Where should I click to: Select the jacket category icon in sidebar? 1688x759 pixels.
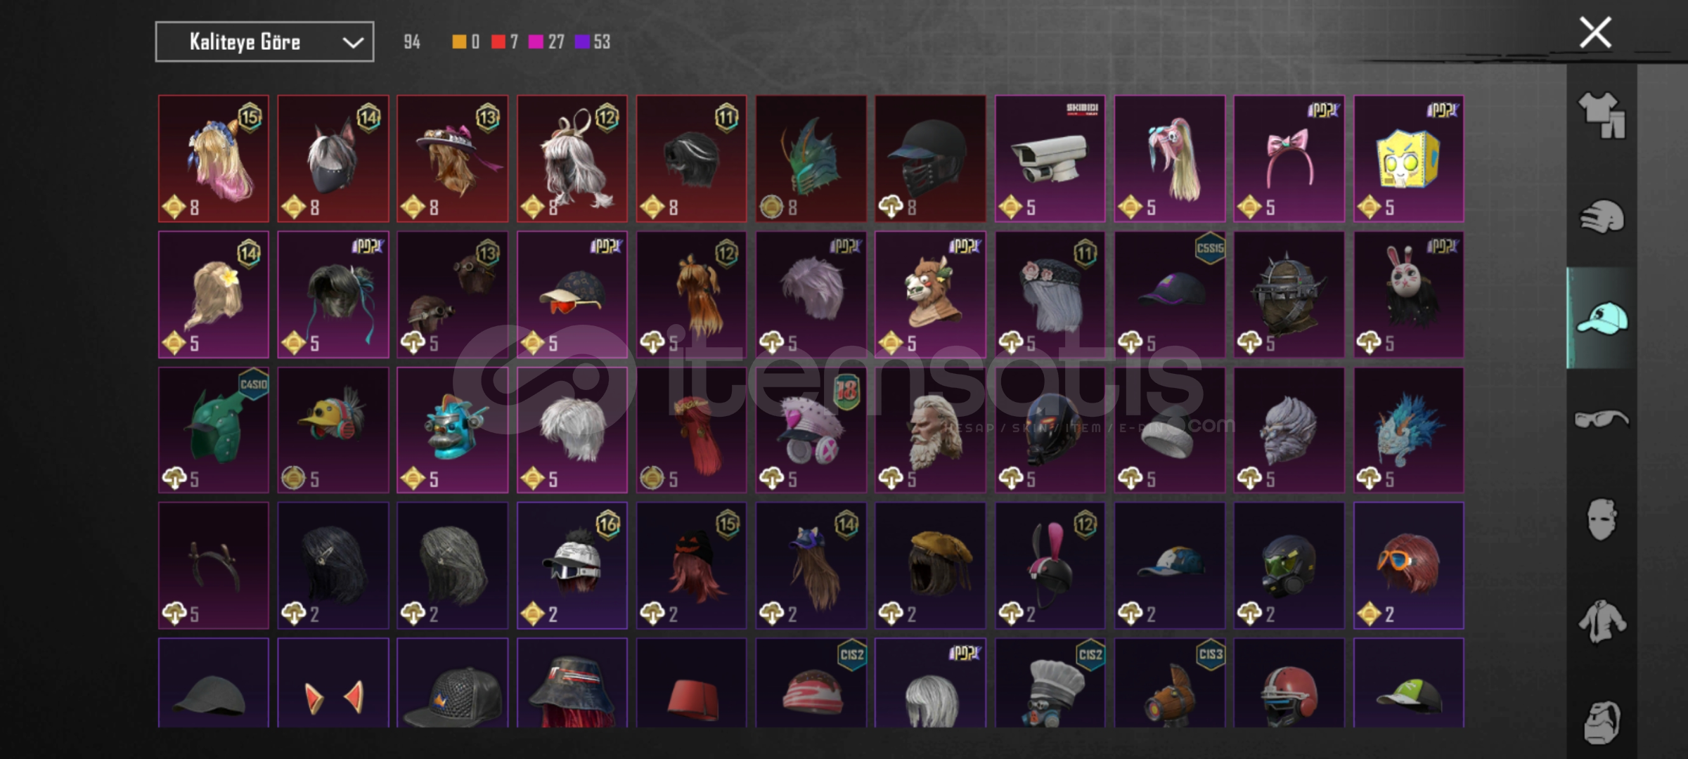point(1602,621)
